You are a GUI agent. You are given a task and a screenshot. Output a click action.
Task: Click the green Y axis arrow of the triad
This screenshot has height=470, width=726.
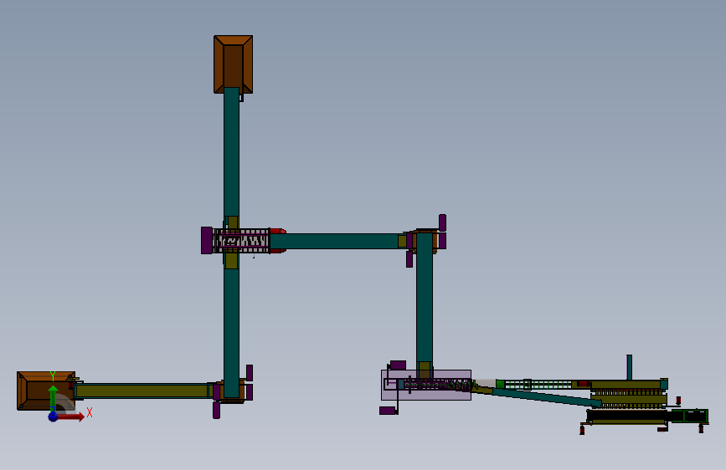pos(54,398)
